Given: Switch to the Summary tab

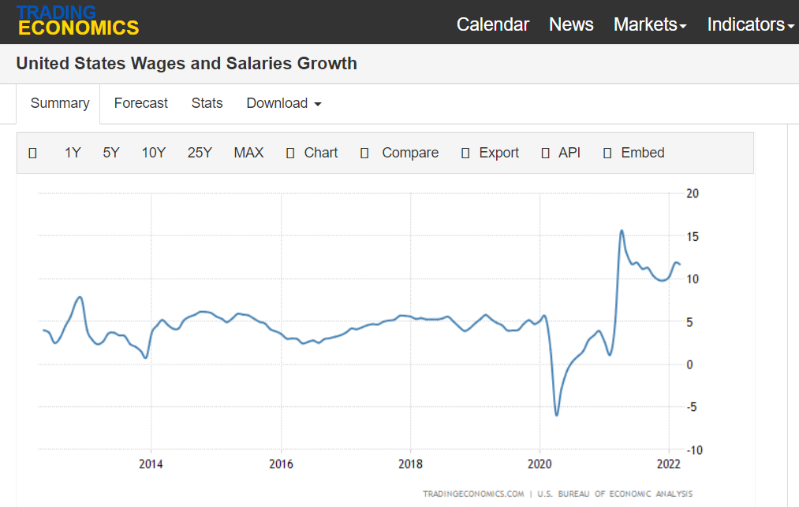Looking at the screenshot, I should (x=60, y=103).
